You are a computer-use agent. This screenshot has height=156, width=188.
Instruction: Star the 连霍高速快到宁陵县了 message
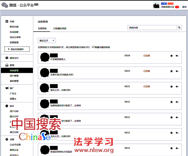click(x=171, y=102)
